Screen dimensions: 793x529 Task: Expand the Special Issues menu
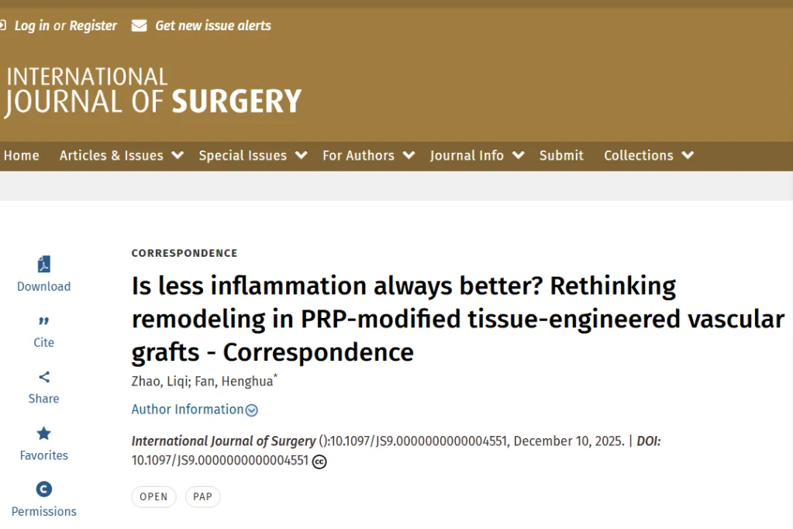tap(252, 155)
